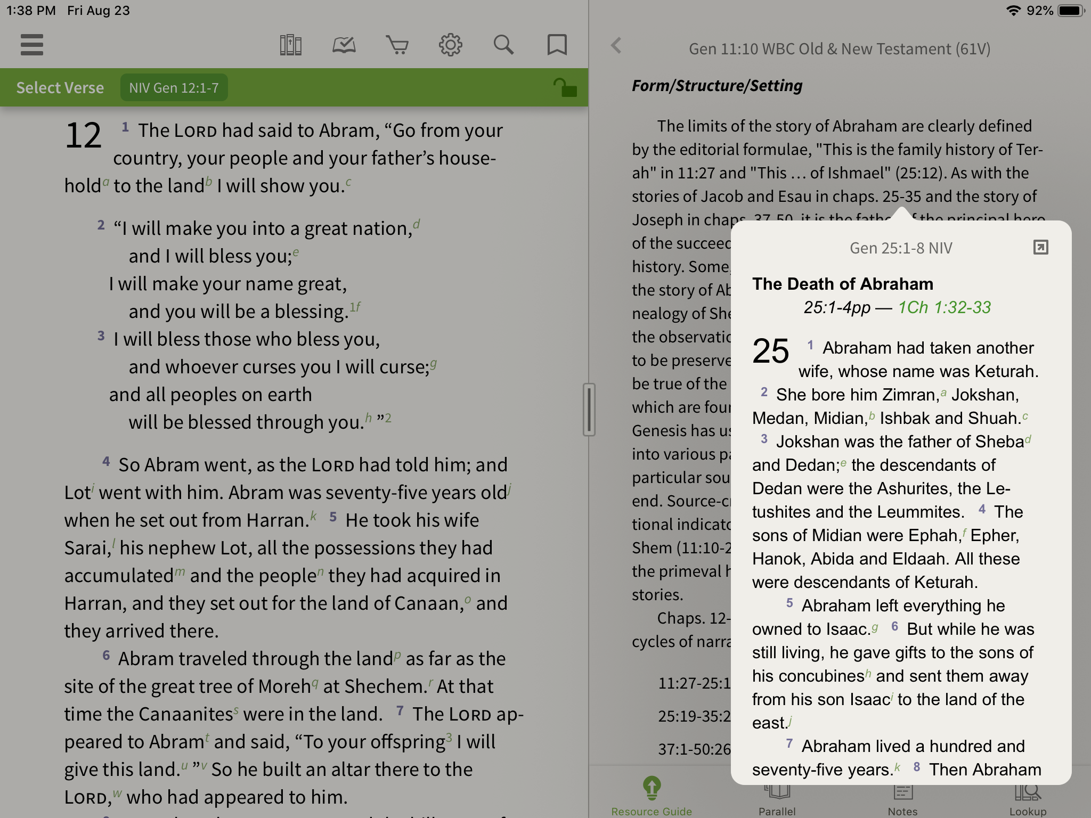The height and width of the screenshot is (818, 1091).
Task: Open NIV Gen 12:1-7 reference selector
Action: point(174,87)
